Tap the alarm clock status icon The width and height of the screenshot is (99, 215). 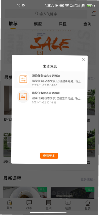point(67,5)
